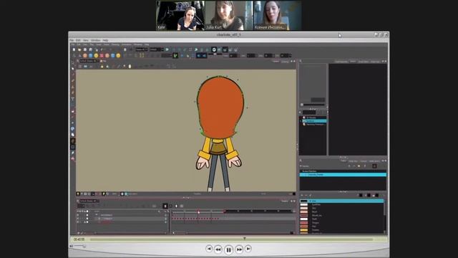The image size is (458, 258).
Task: Switch to the Camera view tab
Action: click(276, 62)
